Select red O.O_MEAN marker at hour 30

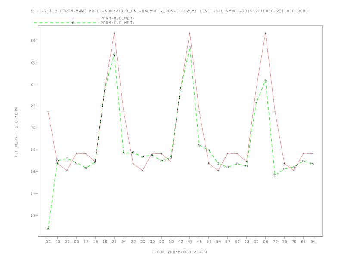pos(143,171)
